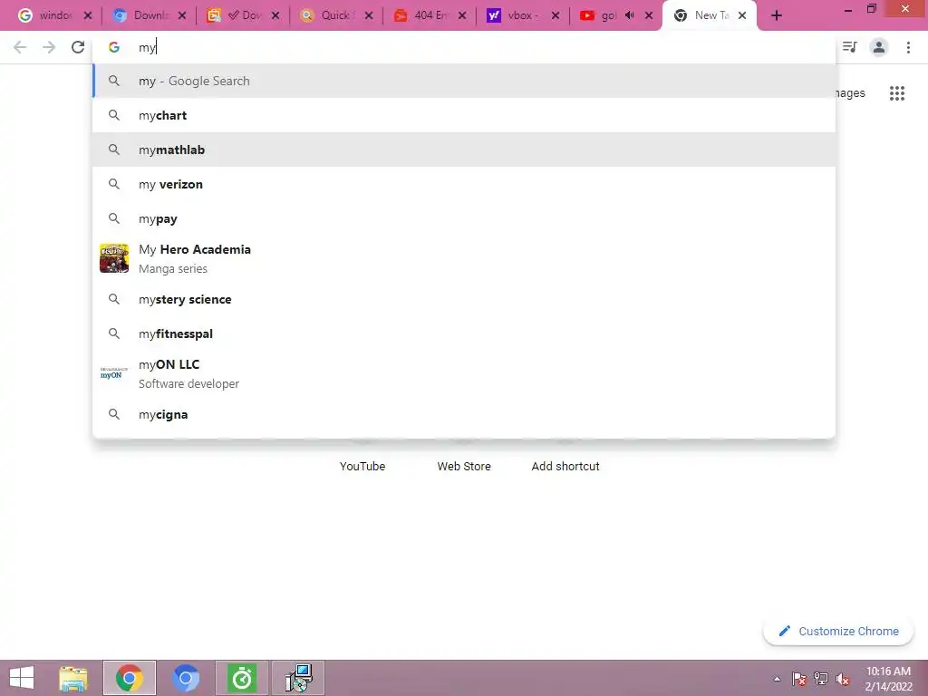Click the Google logo in address bar

pos(114,47)
